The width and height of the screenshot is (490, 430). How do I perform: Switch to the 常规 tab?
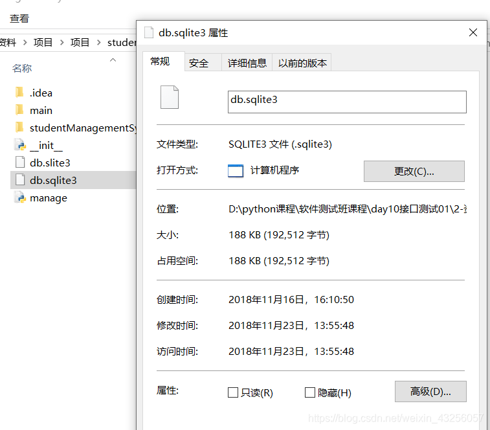163,62
